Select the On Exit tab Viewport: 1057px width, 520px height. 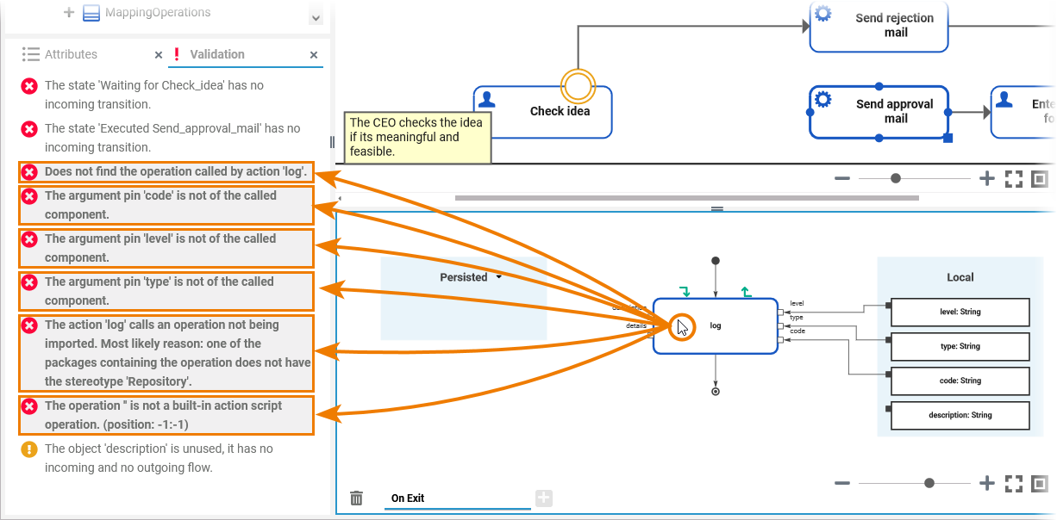408,498
